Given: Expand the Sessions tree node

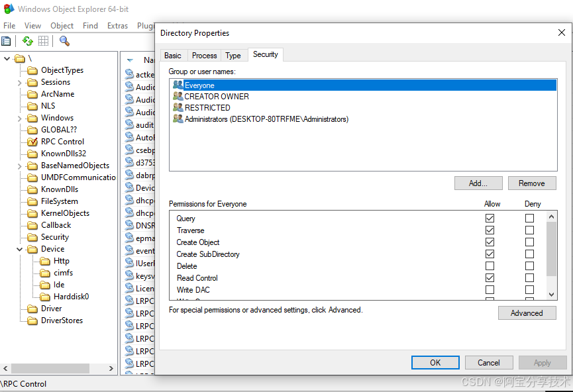Looking at the screenshot, I should tap(20, 83).
